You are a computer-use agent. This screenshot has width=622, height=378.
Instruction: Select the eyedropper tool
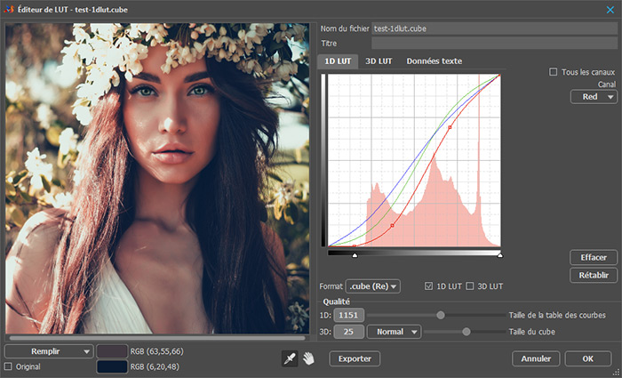[x=290, y=358]
